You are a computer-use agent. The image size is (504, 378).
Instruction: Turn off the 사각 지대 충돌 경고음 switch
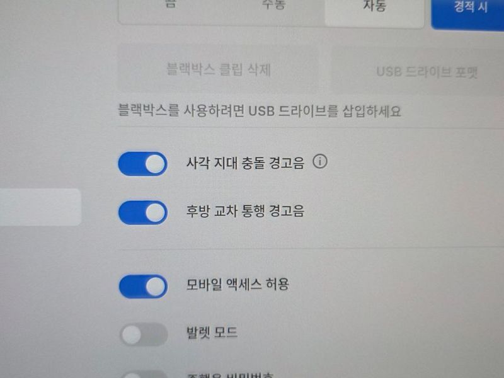tap(143, 164)
